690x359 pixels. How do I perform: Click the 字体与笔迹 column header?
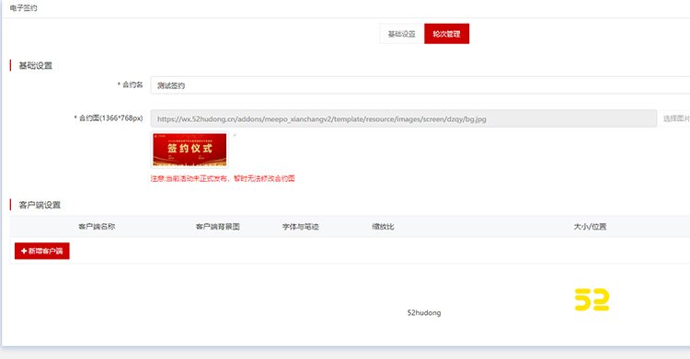coord(301,227)
